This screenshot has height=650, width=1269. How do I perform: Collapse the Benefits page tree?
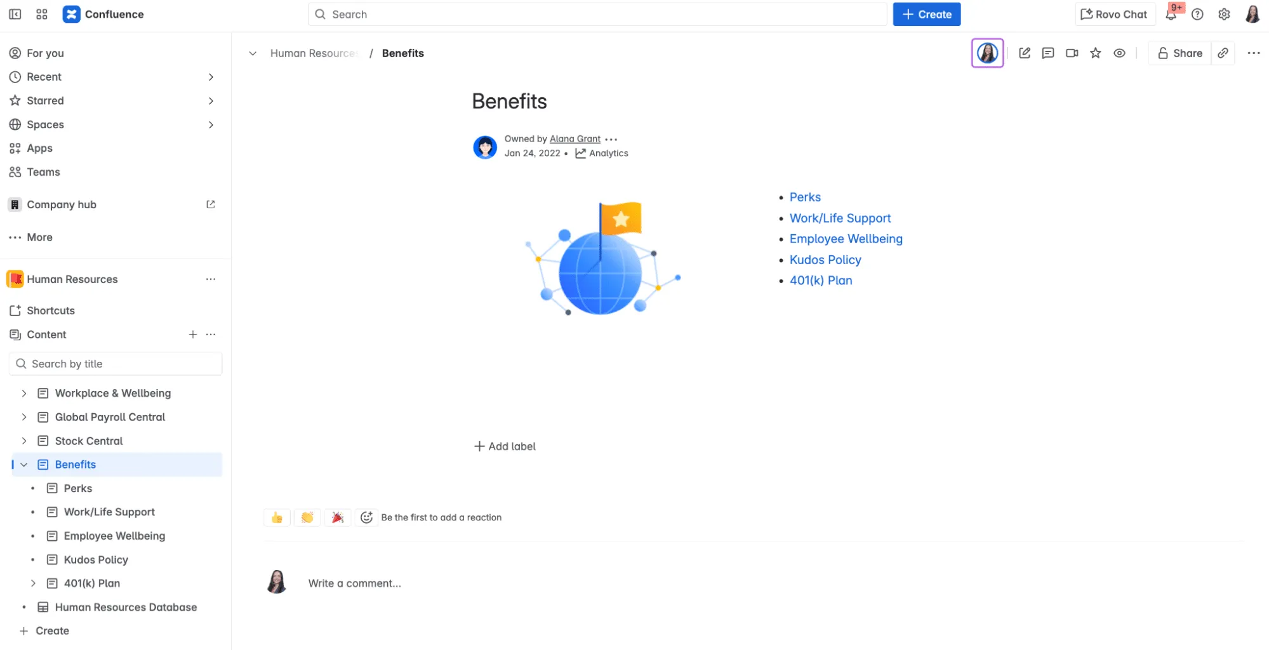24,465
